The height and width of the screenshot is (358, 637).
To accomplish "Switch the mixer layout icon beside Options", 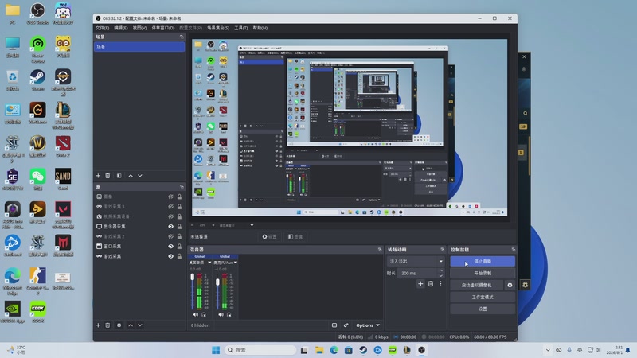I will 334,325.
